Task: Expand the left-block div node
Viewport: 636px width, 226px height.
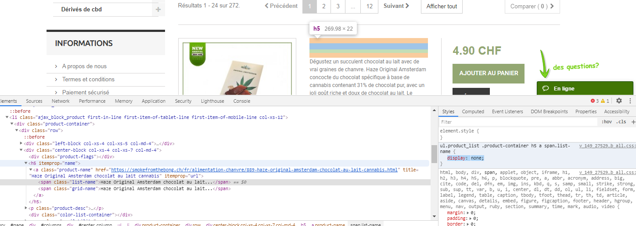Action: point(22,143)
